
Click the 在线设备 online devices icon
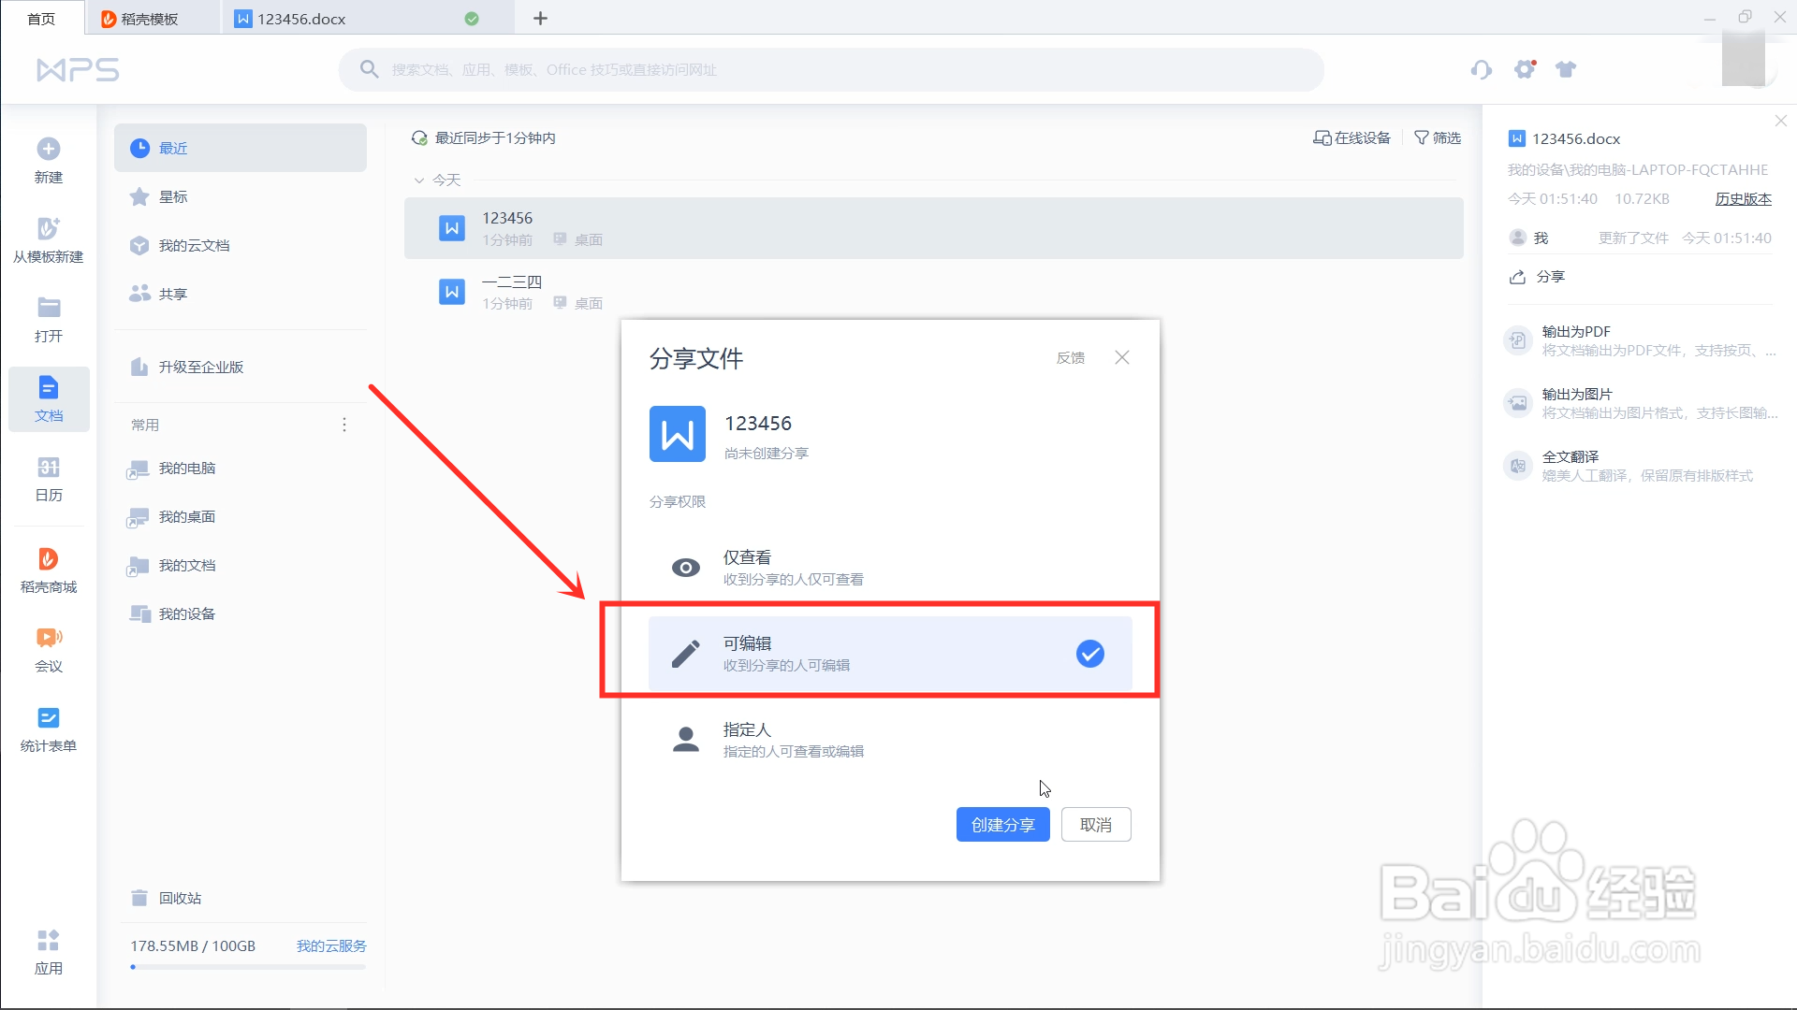click(x=1322, y=137)
